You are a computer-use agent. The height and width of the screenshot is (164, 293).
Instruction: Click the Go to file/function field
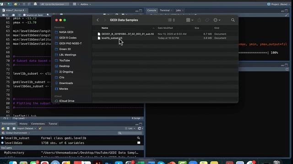[54, 4]
